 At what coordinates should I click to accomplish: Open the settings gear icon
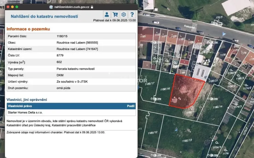coord(124,15)
